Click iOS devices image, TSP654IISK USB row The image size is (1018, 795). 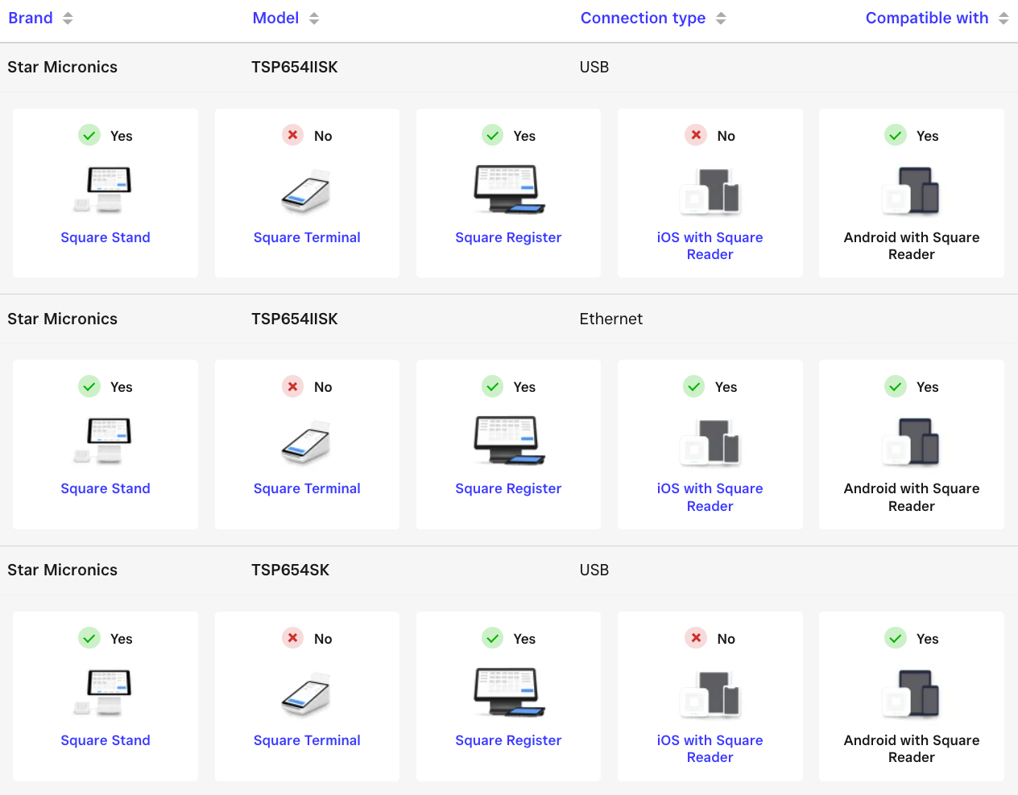click(x=710, y=192)
